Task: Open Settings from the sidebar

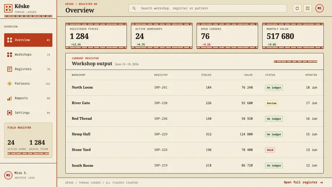Action: point(28,113)
